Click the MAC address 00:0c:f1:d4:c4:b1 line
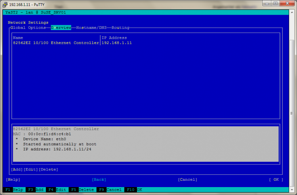This screenshot has height=195, width=297. pyautogui.click(x=42, y=134)
